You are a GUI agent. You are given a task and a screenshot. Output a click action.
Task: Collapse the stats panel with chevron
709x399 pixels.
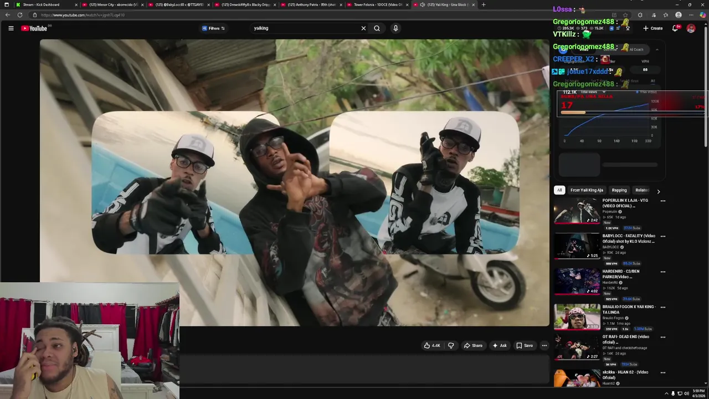pos(657,50)
